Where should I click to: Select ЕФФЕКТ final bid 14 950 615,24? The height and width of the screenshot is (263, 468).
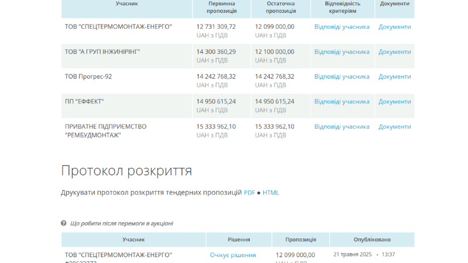coord(274,101)
